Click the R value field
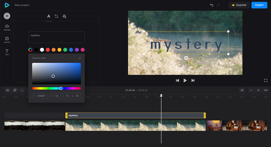The width and height of the screenshot is (271, 147). click(x=55, y=96)
